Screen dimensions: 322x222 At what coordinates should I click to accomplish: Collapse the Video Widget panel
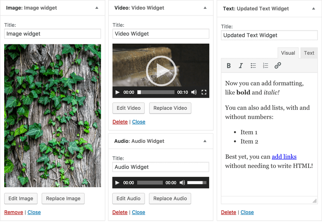click(x=205, y=8)
